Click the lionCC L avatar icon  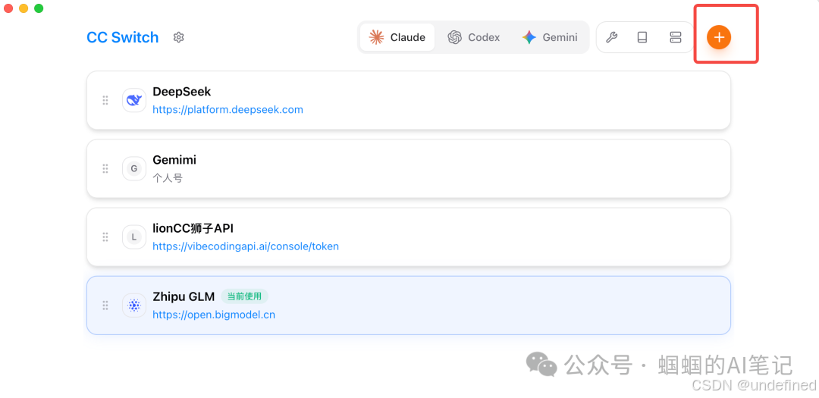[134, 237]
